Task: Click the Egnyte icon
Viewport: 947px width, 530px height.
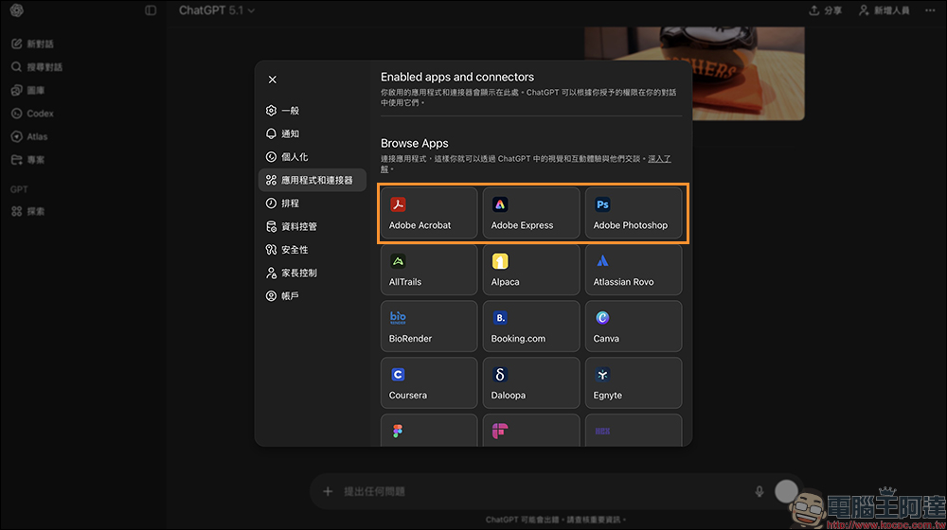Action: tap(602, 375)
